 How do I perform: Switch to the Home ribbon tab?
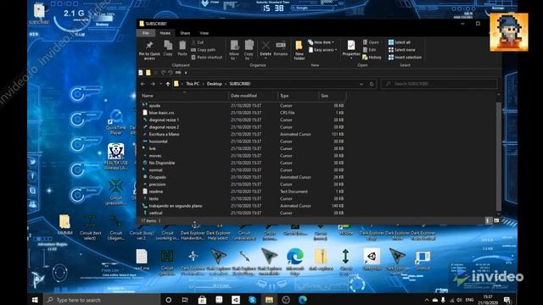click(x=165, y=33)
